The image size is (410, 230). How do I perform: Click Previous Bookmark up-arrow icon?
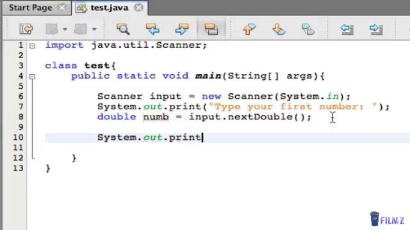point(249,29)
